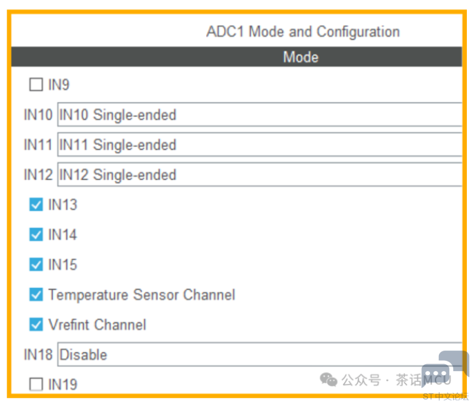Enable the IN19 checkbox
Screen dimensions: 475x407
(x=36, y=385)
